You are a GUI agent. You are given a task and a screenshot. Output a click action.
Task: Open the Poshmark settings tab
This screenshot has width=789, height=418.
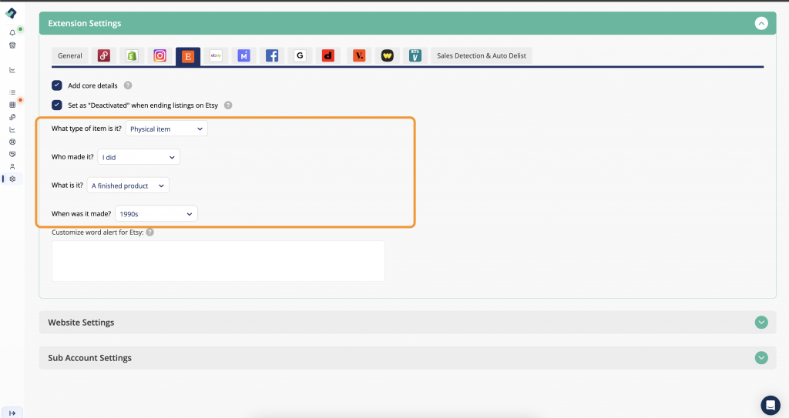[x=104, y=56]
